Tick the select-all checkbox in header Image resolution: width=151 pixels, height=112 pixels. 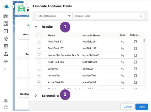(x=39, y=35)
